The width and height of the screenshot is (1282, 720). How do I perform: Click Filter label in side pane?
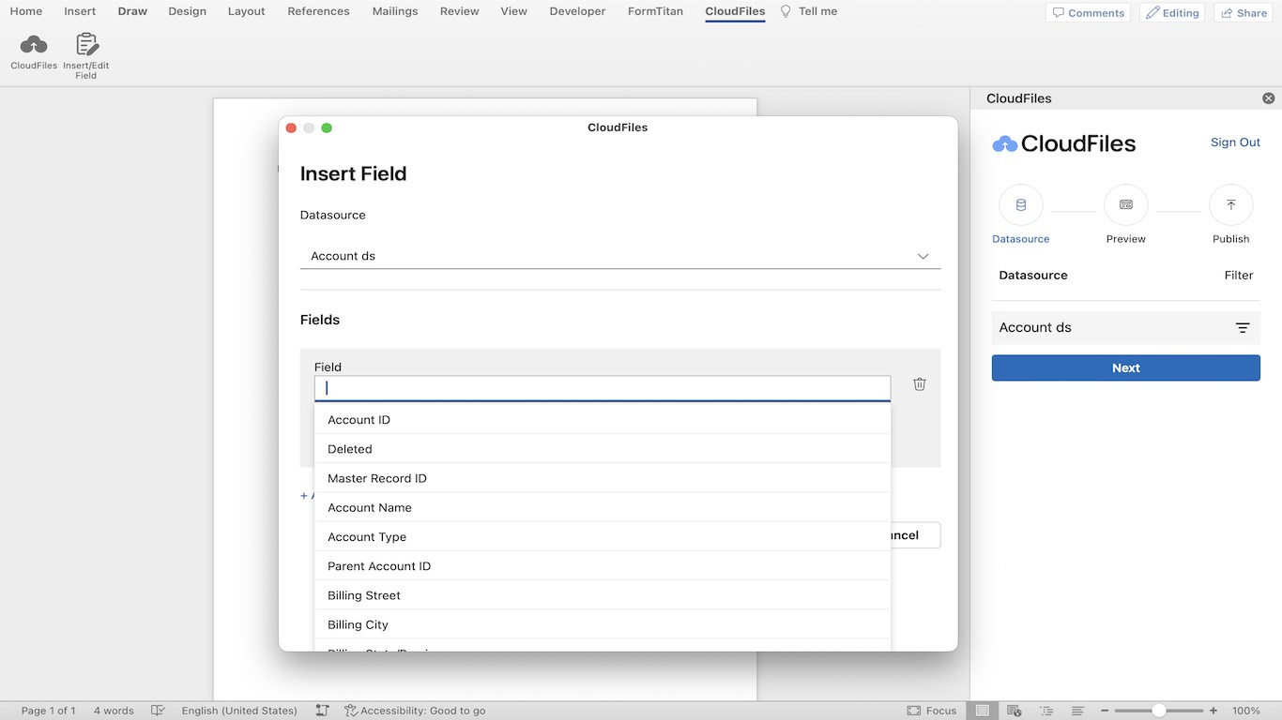point(1238,276)
